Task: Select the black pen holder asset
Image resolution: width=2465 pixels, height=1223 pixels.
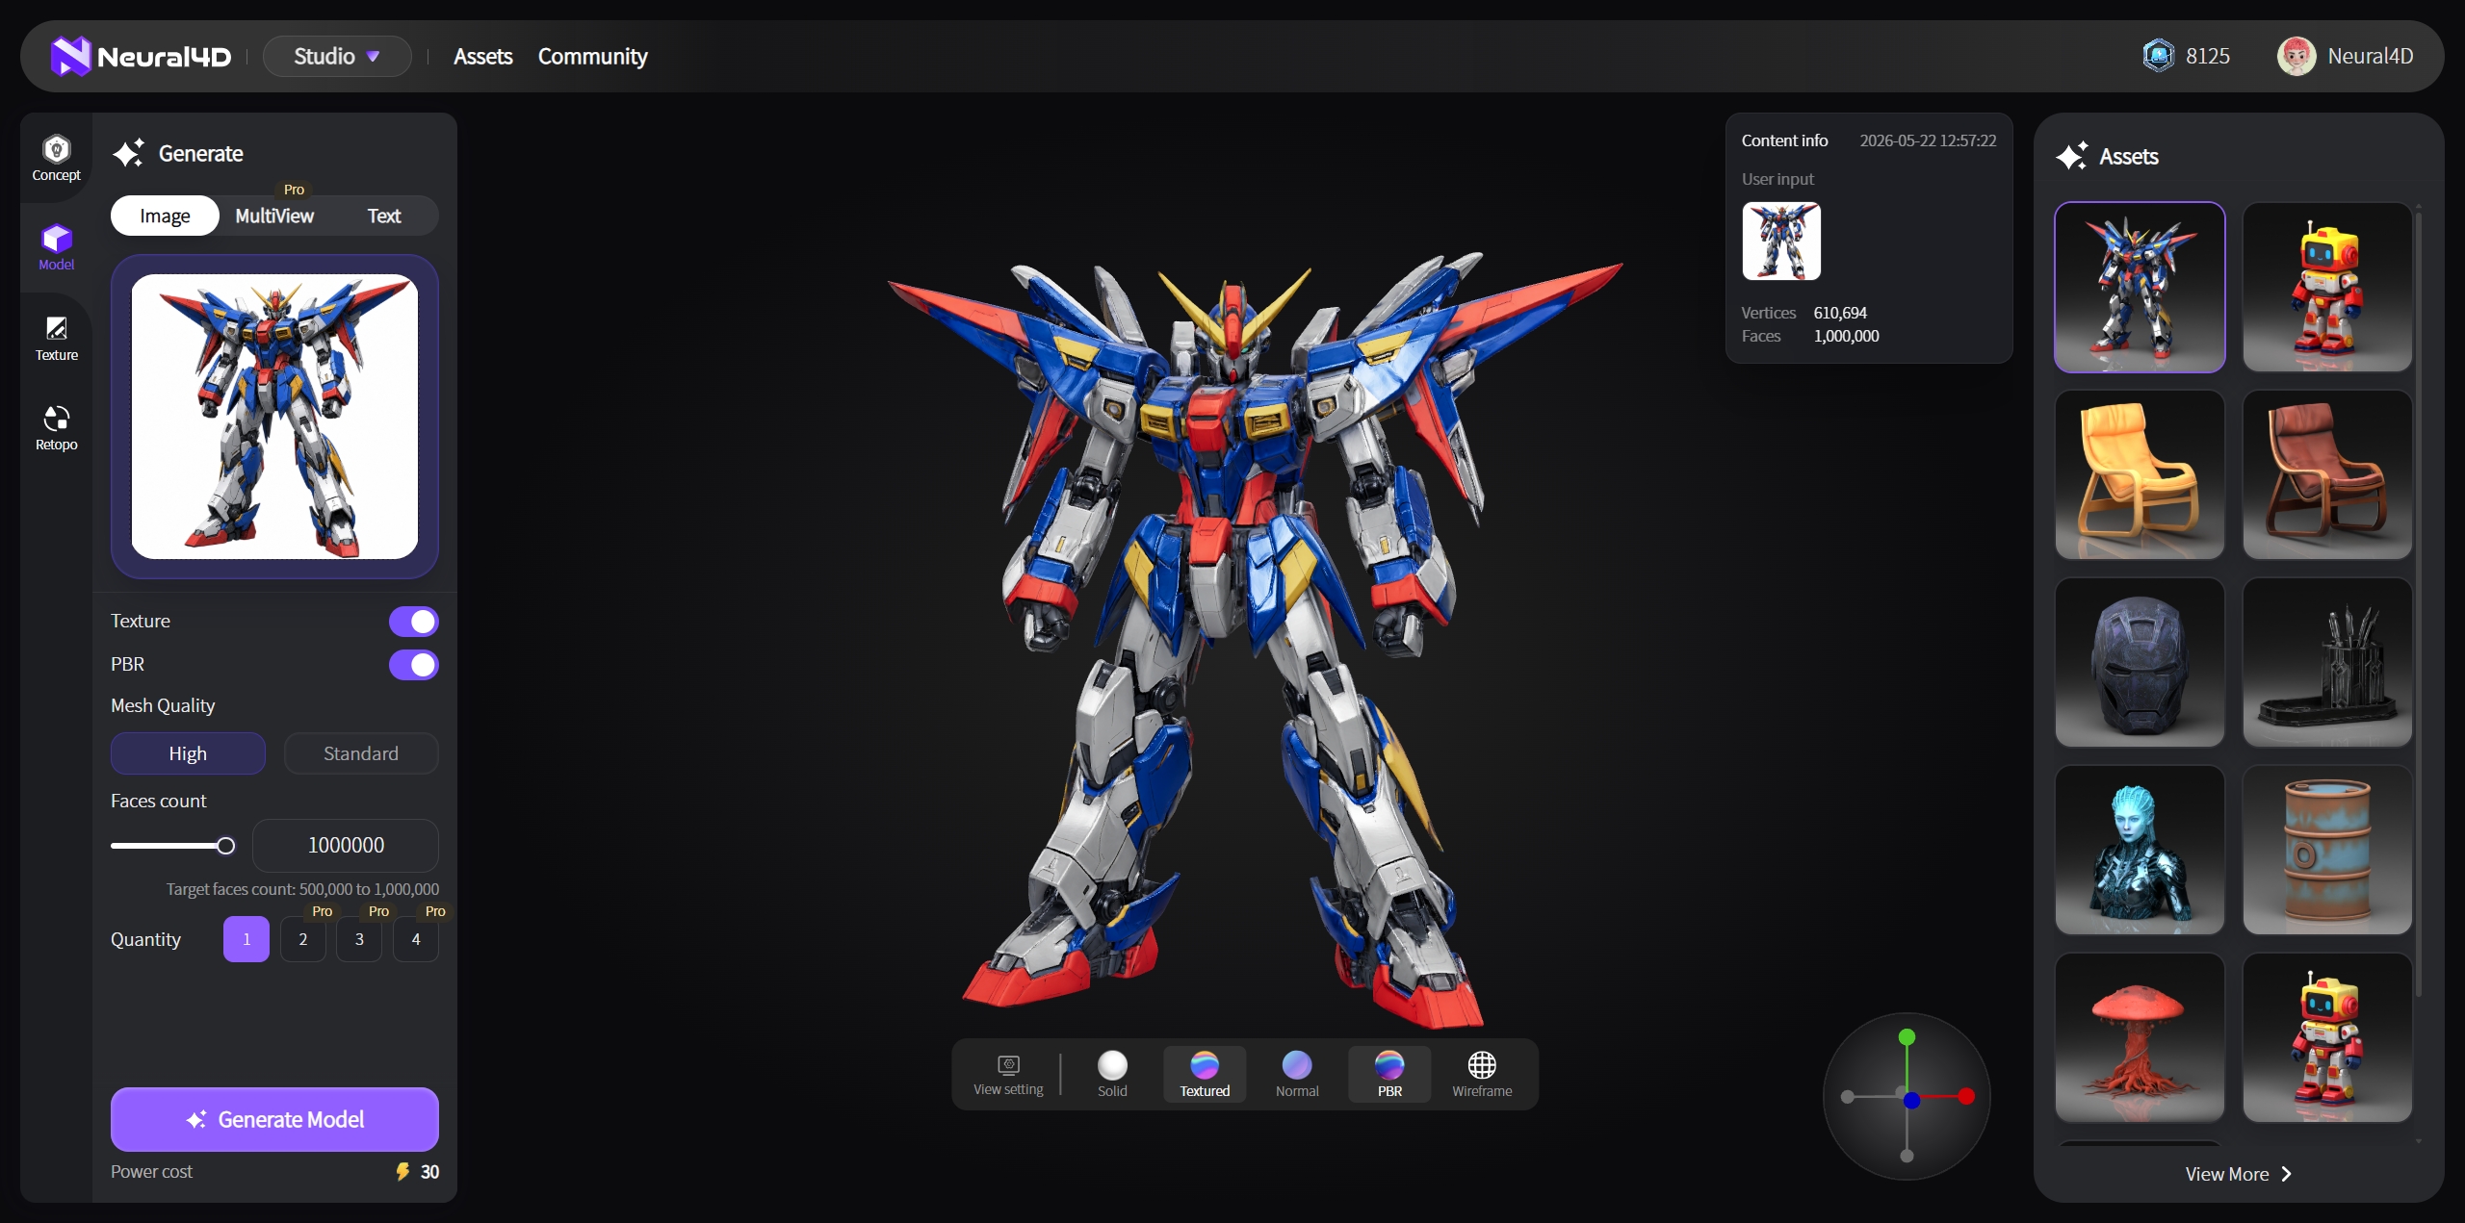Action: click(x=2327, y=662)
